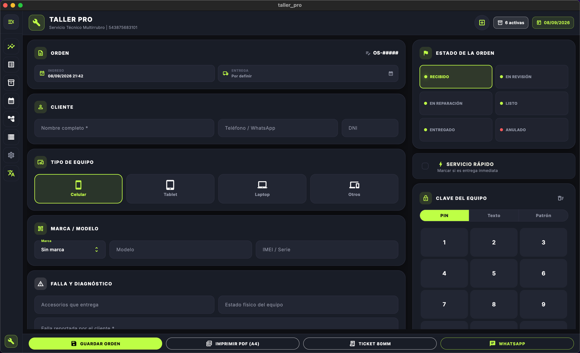
Task: Open the Marca dropdown
Action: click(x=70, y=250)
